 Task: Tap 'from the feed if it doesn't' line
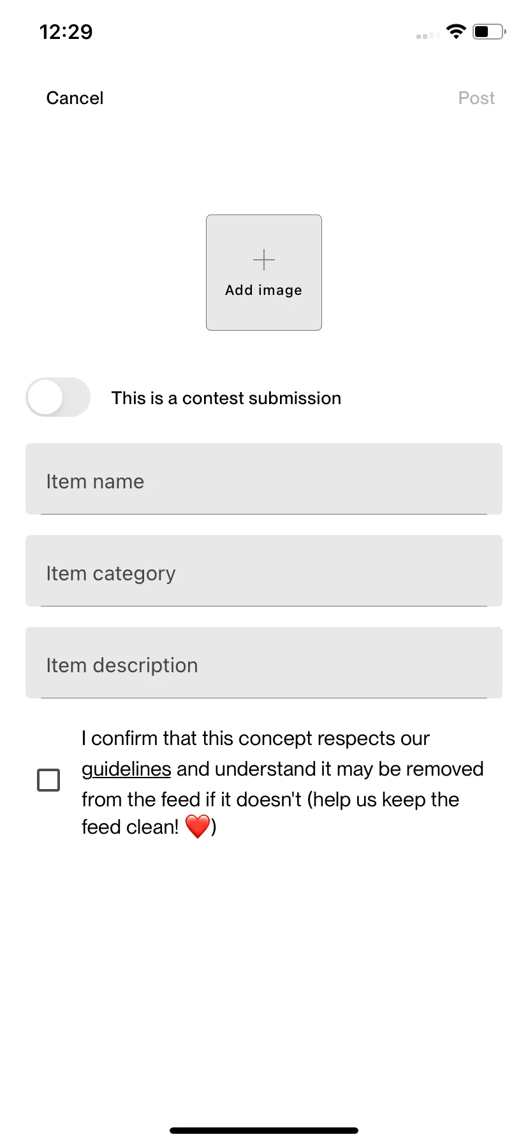tap(191, 800)
